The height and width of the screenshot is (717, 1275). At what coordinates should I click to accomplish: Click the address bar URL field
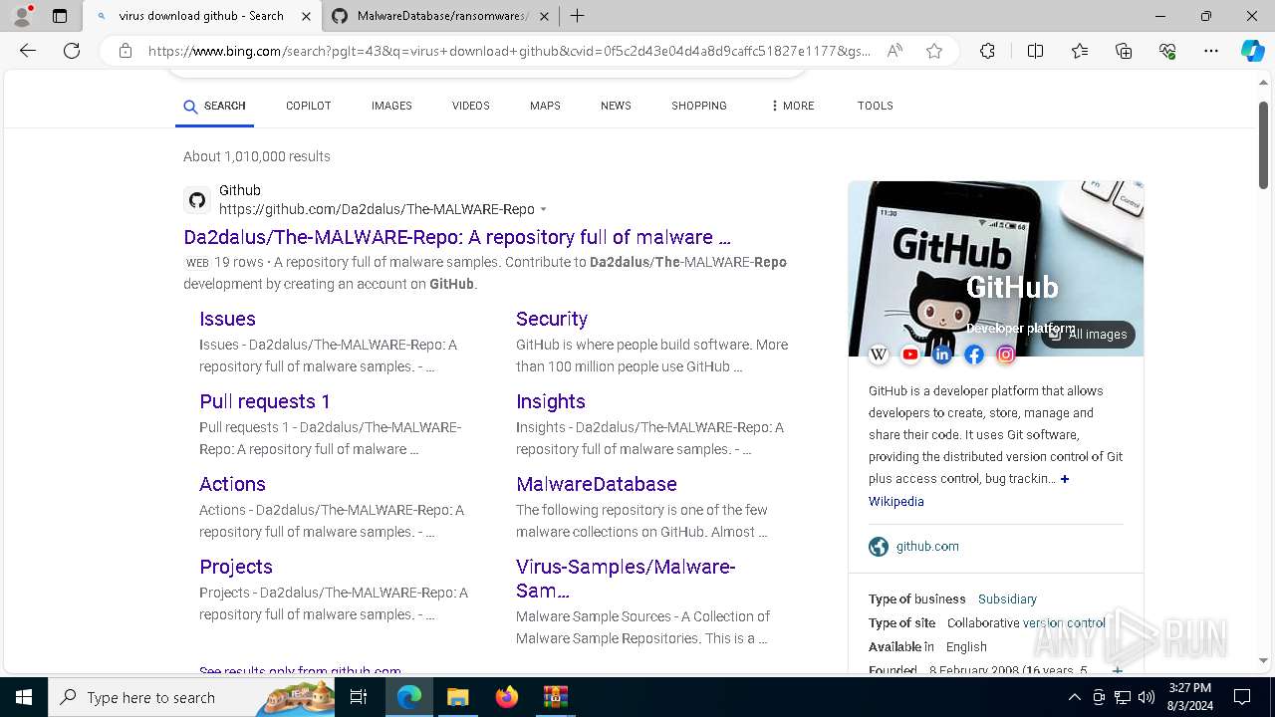pyautogui.click(x=509, y=51)
